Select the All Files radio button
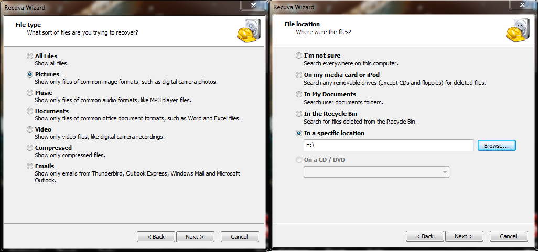 30,56
